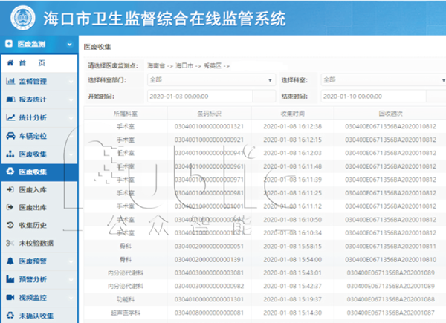This screenshot has height=323, width=446.
Task: Click the scissors icon for 未校验数据
Action: pyautogui.click(x=10, y=244)
